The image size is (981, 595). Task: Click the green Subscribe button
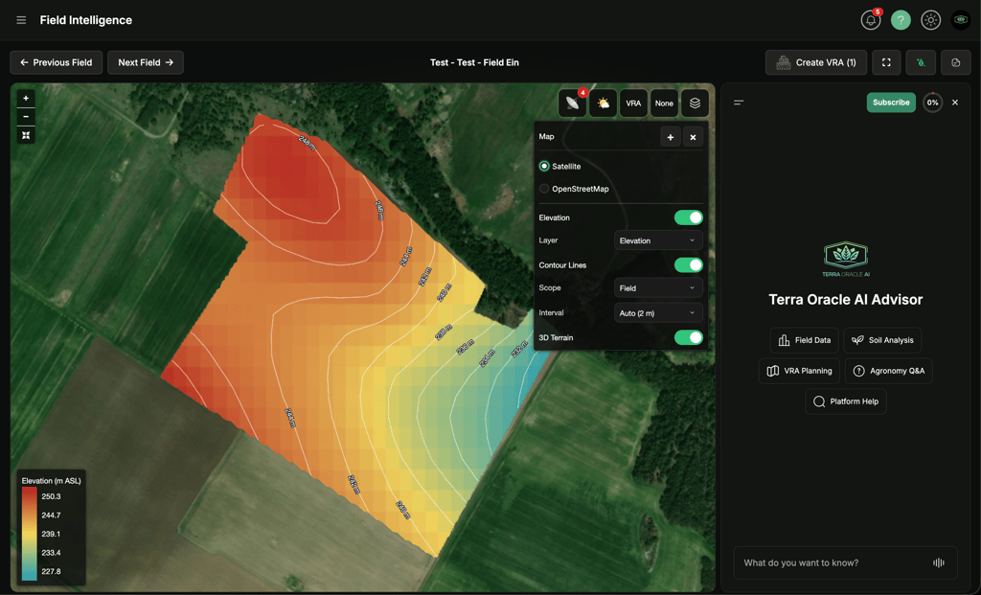(891, 103)
